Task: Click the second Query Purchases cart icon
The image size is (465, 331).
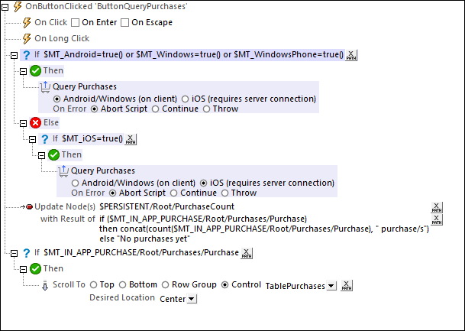Action: [63, 171]
